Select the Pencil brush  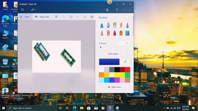[x=102, y=33]
